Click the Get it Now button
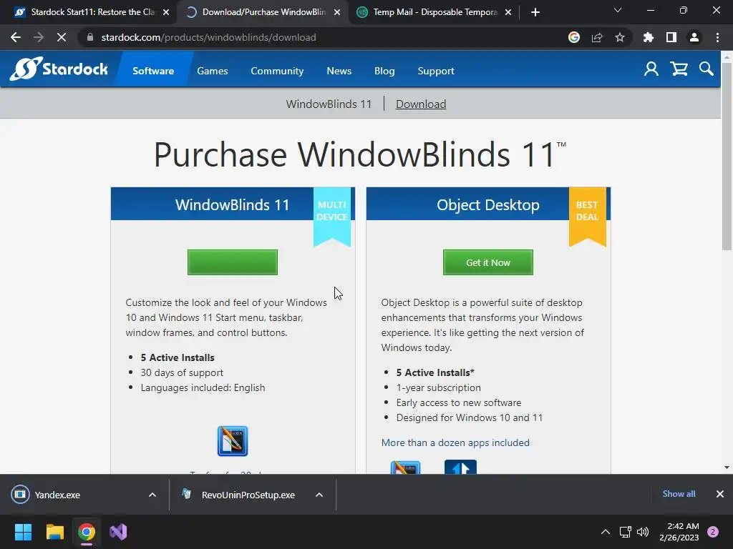Screen dimensions: 733x549 click(x=488, y=262)
